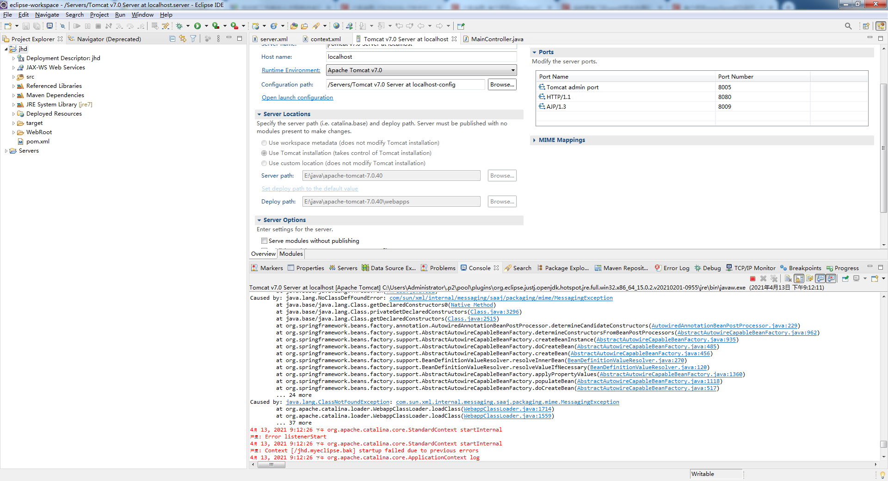Click the Skip All Breakpoints toolbar icon
Viewport: 888px width, 481px height.
(x=62, y=26)
